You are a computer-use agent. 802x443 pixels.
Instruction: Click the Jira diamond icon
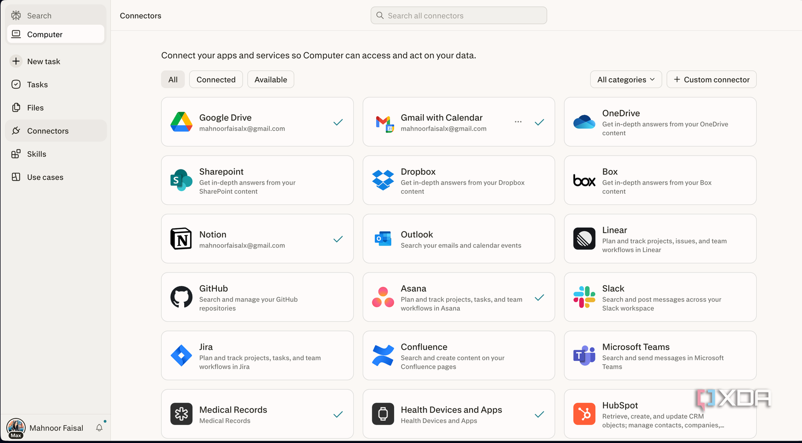(x=181, y=356)
